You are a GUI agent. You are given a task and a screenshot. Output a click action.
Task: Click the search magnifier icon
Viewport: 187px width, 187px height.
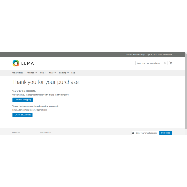165,63
